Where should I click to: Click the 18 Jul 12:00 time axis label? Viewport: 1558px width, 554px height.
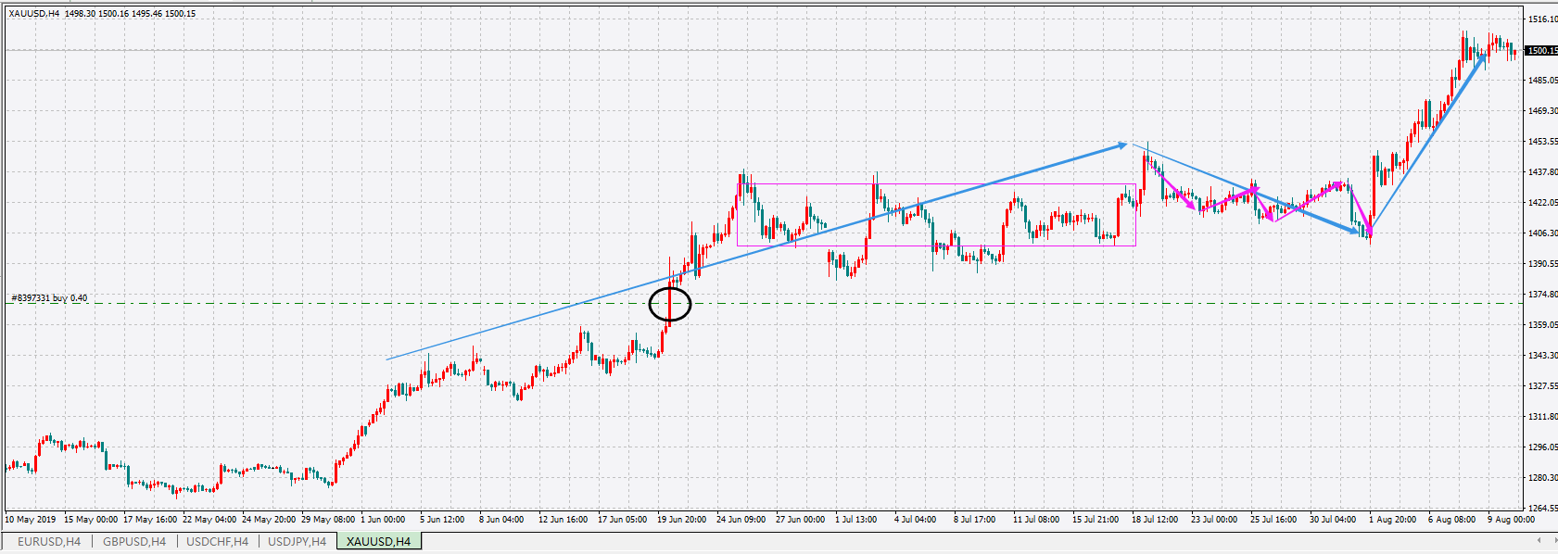1154,520
